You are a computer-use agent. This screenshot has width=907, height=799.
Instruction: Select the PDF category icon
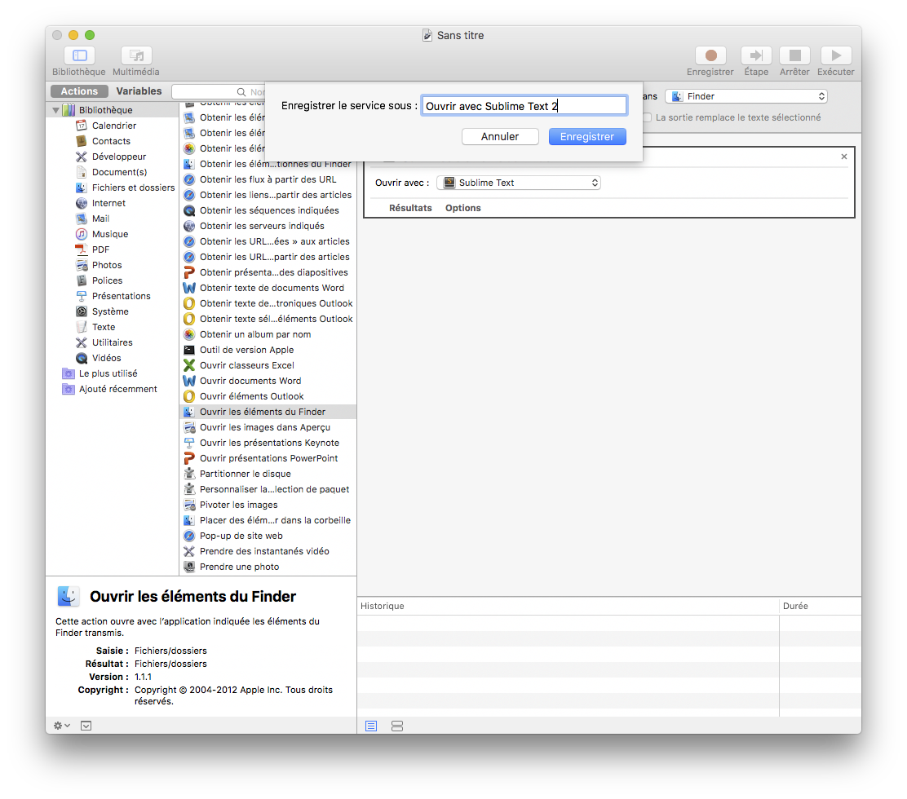pos(82,249)
